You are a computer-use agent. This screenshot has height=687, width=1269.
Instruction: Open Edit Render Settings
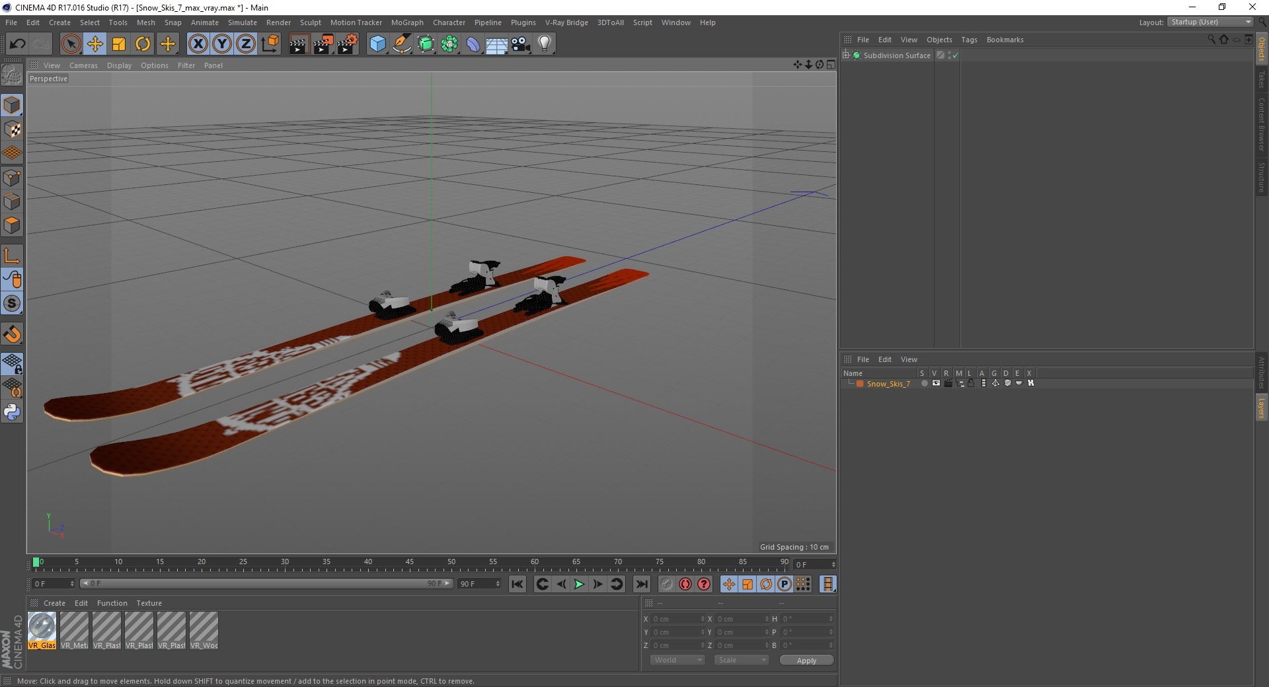coord(348,44)
